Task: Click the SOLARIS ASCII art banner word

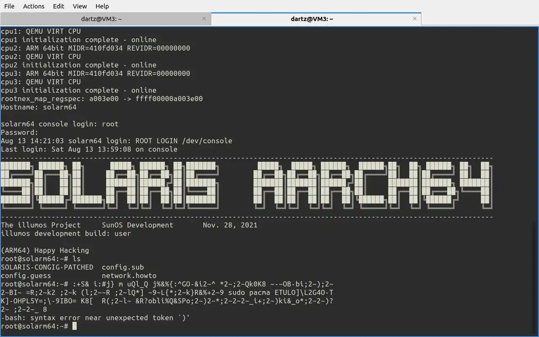Action: pyautogui.click(x=109, y=185)
